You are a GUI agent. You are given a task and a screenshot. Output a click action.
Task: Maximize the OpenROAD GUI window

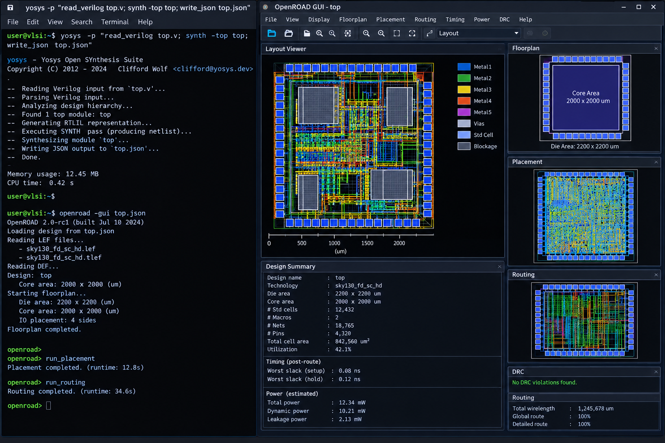click(639, 7)
